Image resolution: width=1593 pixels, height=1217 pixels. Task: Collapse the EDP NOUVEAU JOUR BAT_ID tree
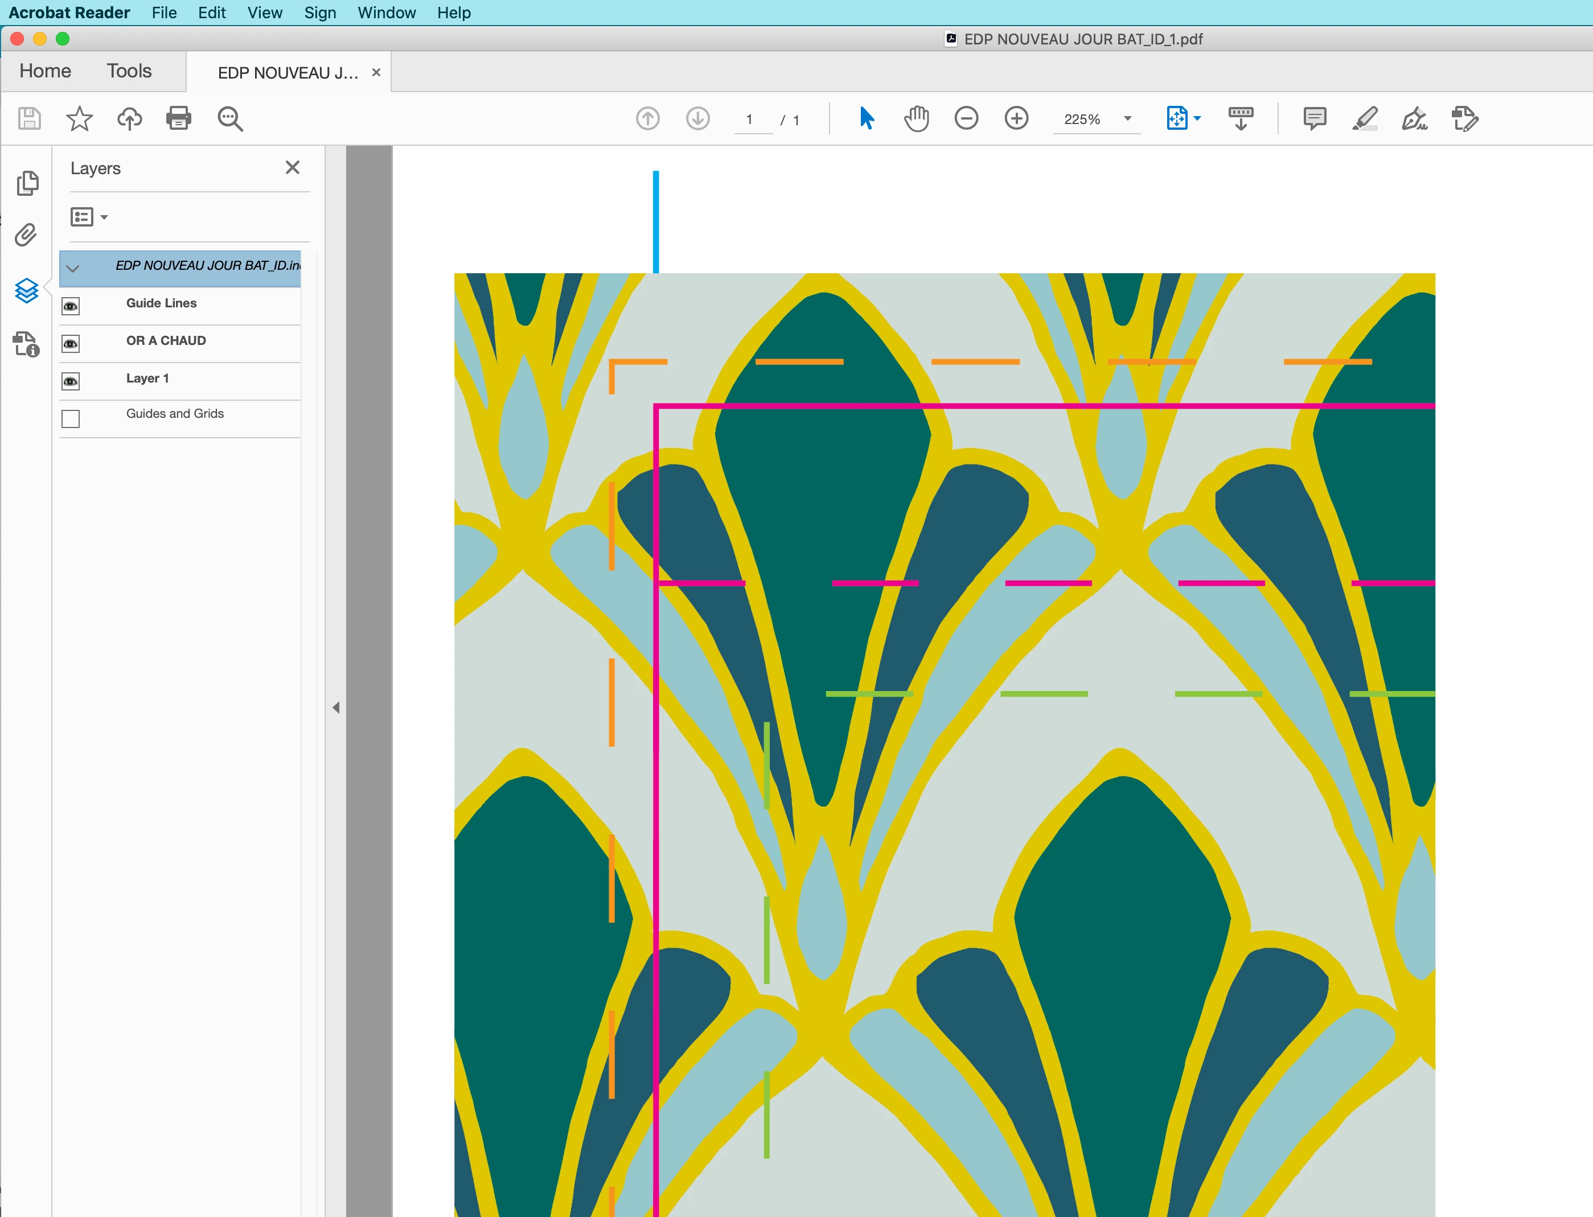[72, 268]
